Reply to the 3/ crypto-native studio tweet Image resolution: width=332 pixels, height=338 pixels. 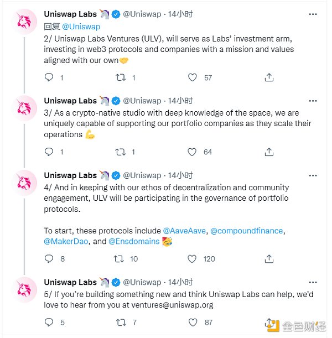point(49,152)
